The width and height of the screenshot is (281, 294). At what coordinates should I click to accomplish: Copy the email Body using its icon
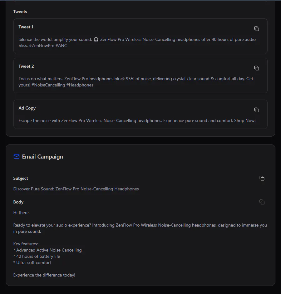pos(262,202)
